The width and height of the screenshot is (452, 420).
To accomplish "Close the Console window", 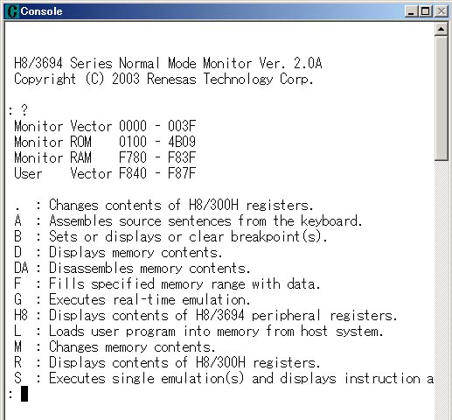I will pos(442,11).
